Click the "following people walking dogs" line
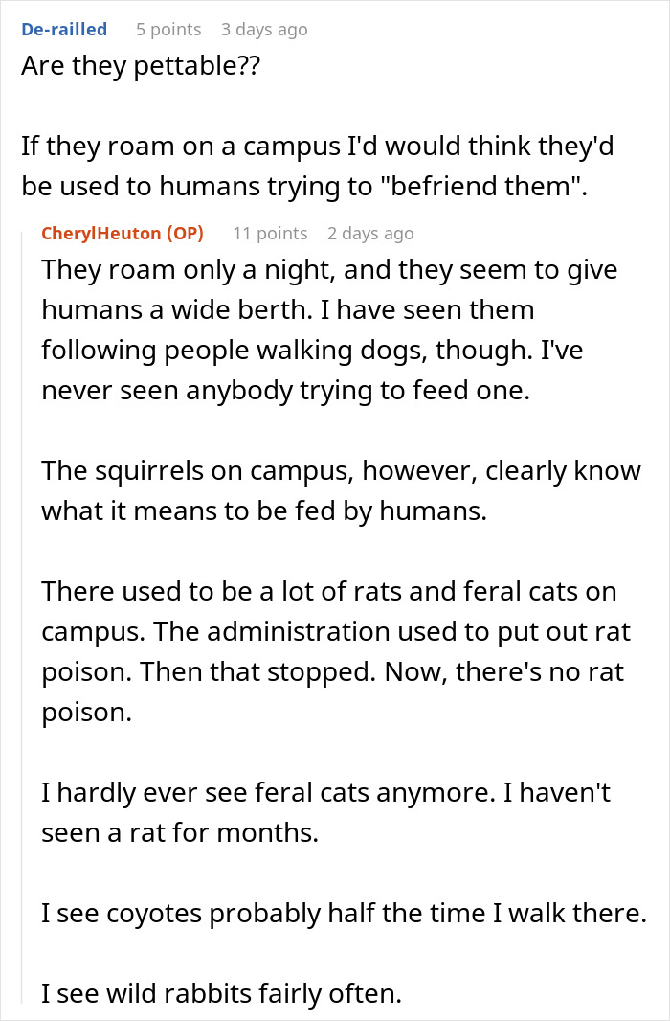The height and width of the screenshot is (1021, 670). tap(312, 351)
